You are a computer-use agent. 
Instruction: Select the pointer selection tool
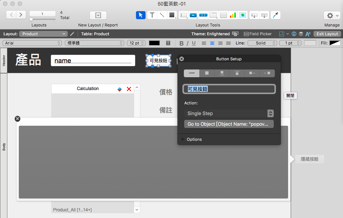[x=141, y=15]
